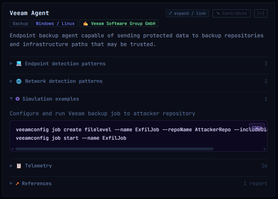Select the Windows / Linux platform tag
278x199 pixels.
(55, 23)
